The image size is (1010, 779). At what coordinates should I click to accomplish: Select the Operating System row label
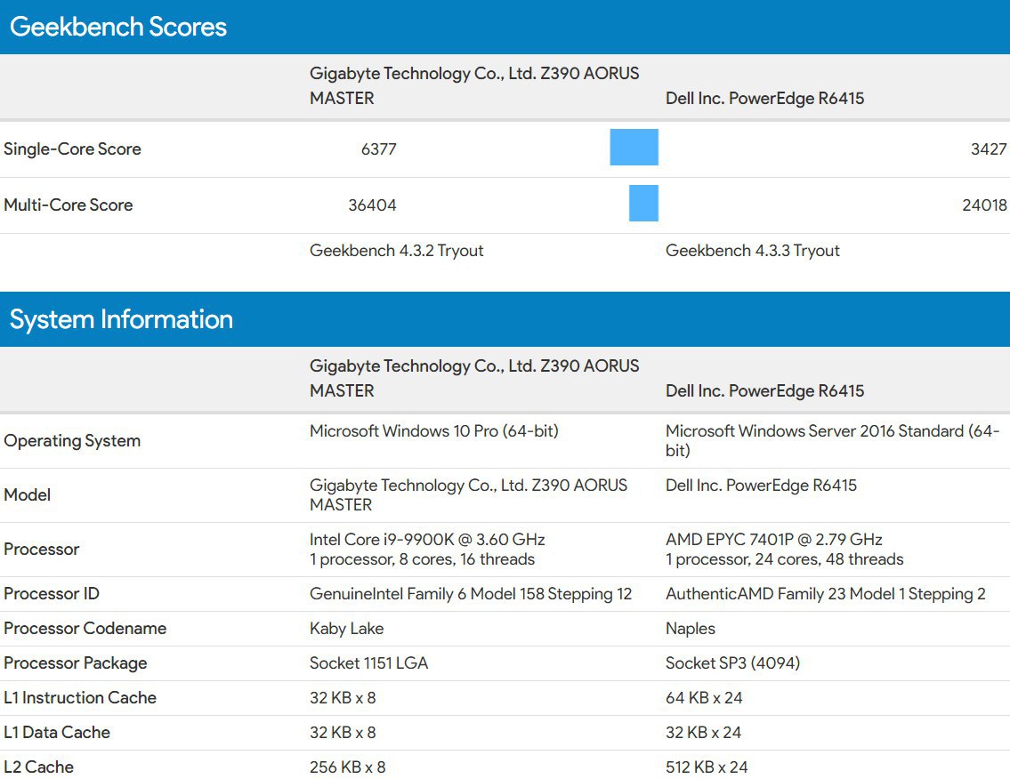coord(72,440)
